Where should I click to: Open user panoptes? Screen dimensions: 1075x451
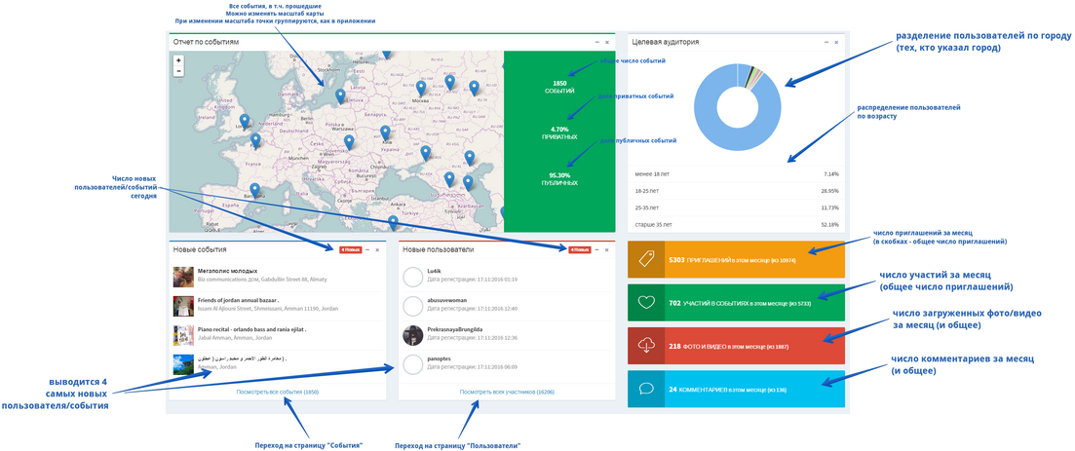click(x=440, y=358)
